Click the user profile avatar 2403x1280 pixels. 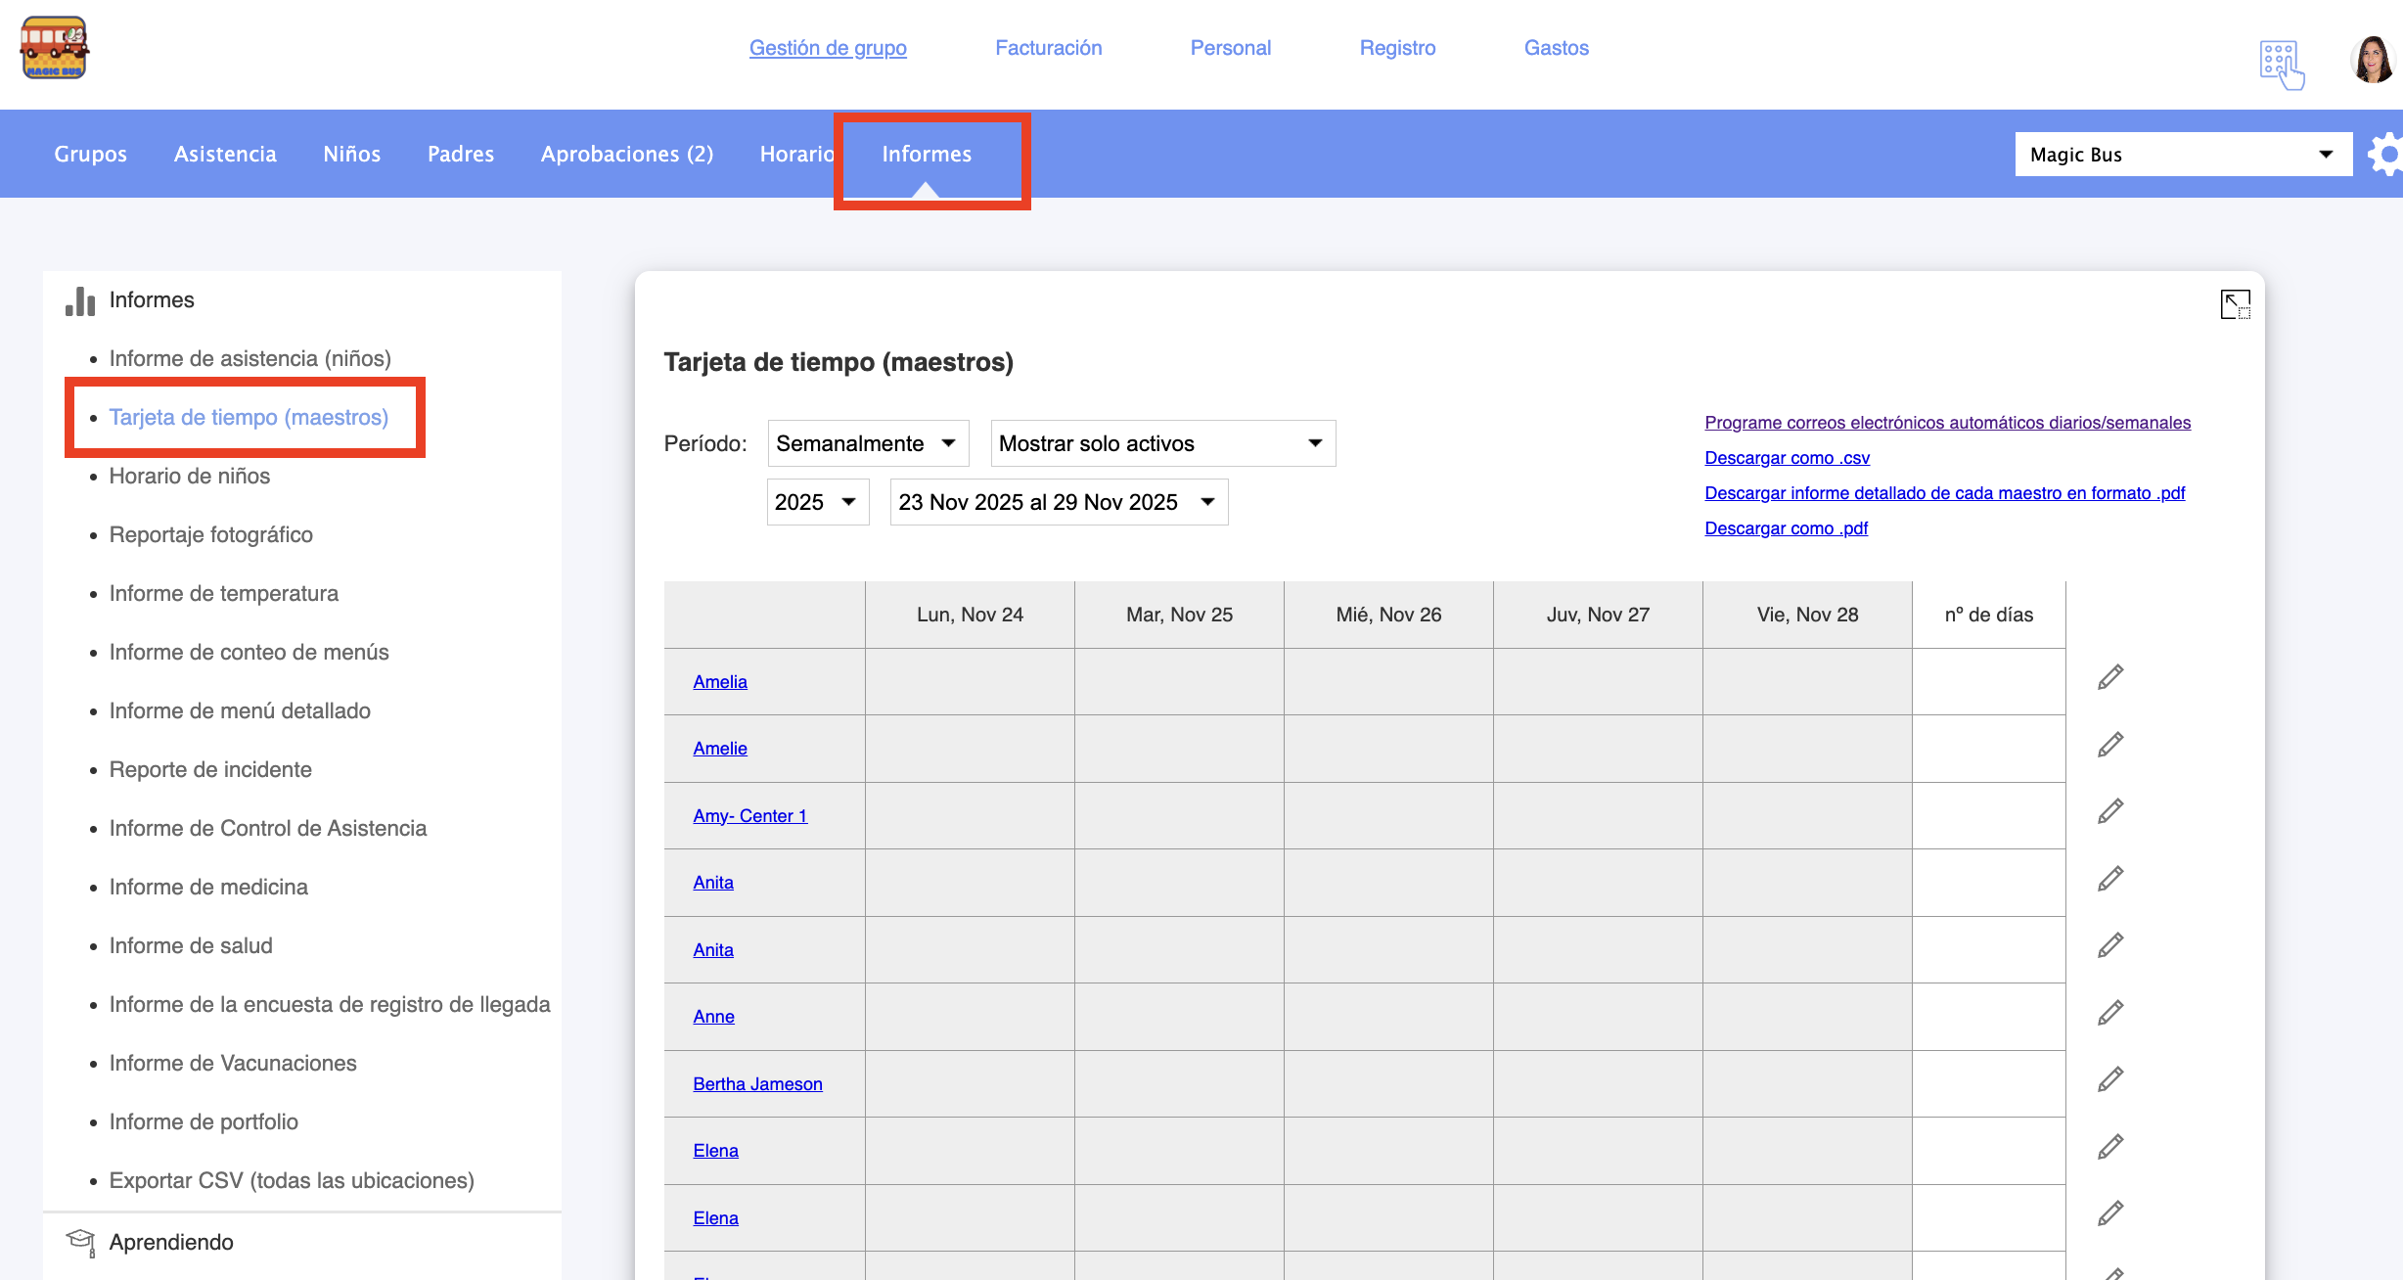tap(2372, 61)
